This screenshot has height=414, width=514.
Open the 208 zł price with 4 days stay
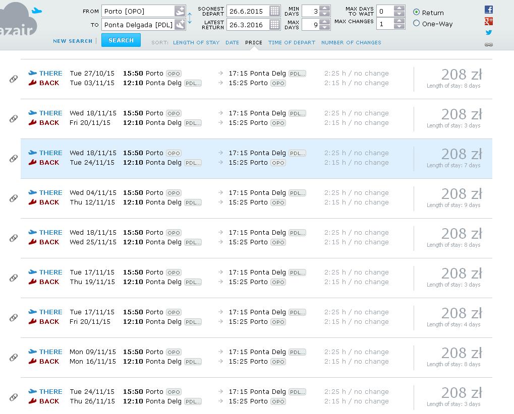[x=462, y=313]
